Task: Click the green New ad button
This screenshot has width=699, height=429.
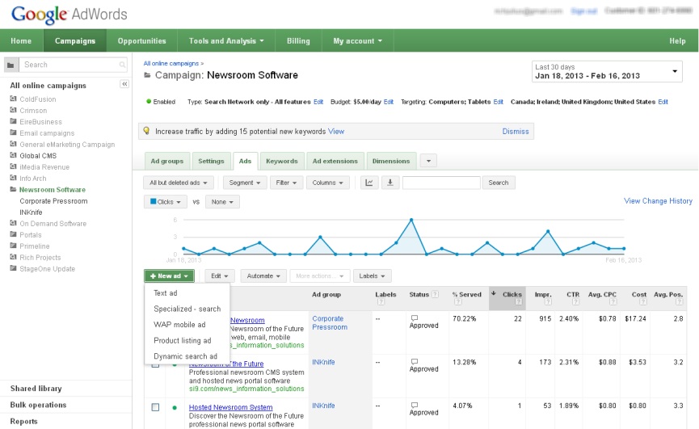Action: 169,276
